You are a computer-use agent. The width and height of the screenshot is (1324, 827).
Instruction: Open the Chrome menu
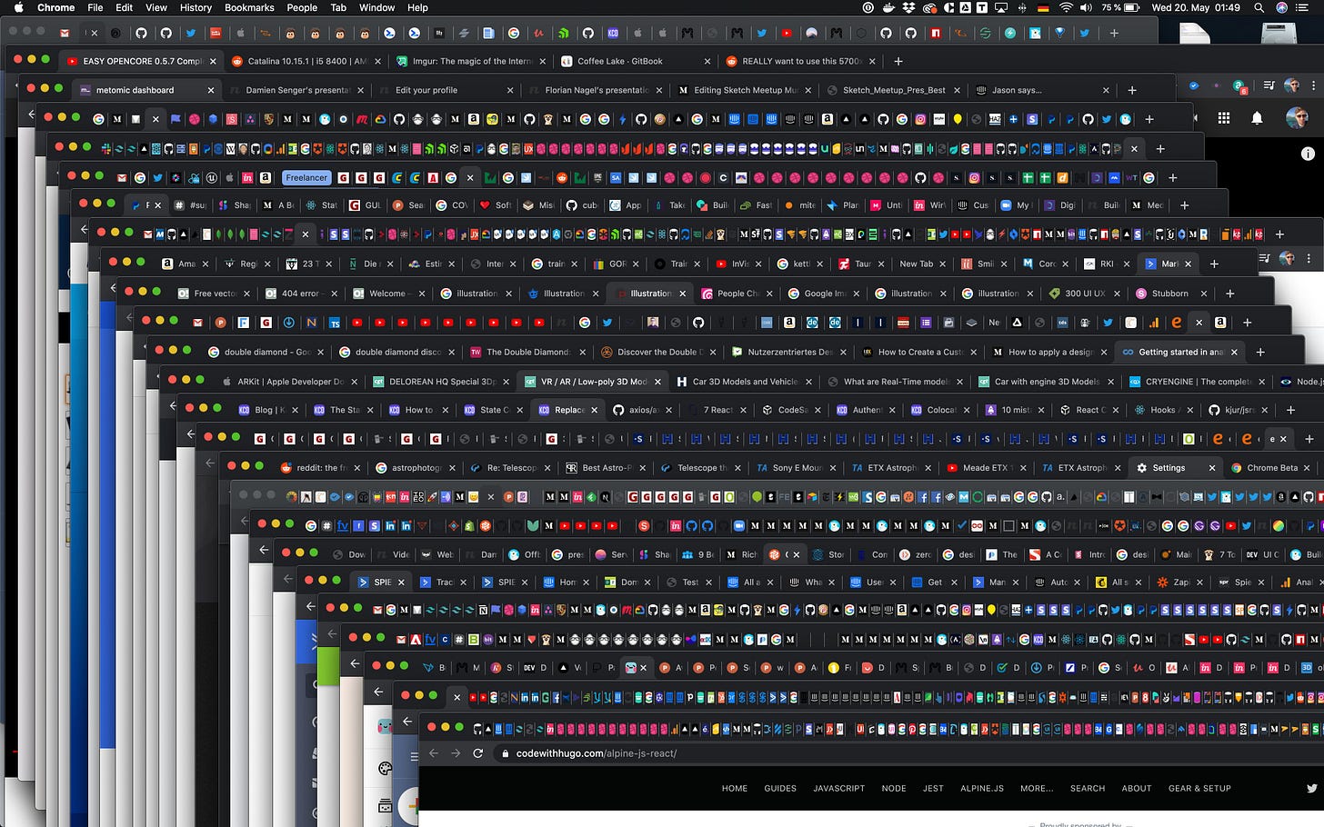[x=55, y=7]
